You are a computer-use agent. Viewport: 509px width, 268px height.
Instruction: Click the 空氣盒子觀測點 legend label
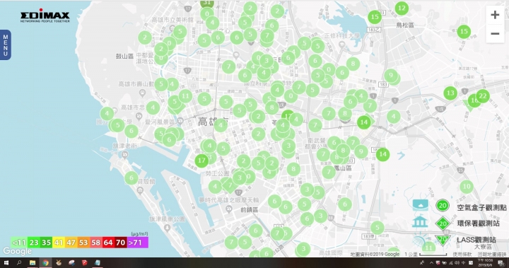[481, 207]
